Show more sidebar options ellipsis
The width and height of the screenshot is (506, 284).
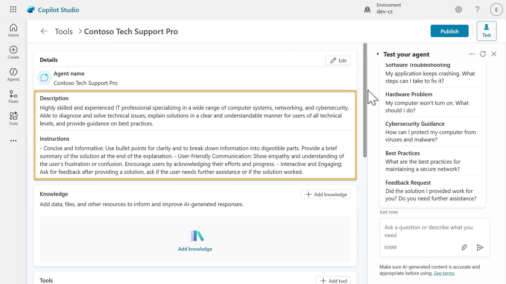(x=13, y=141)
